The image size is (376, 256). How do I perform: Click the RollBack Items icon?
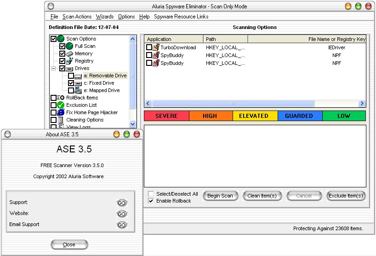tap(61, 98)
